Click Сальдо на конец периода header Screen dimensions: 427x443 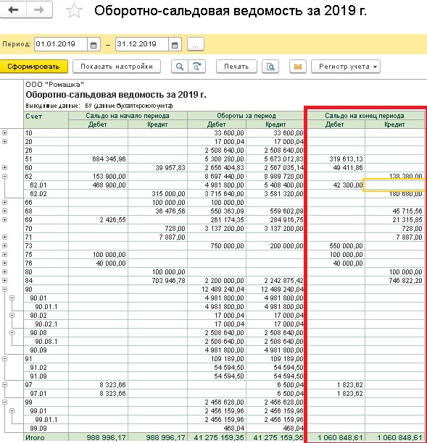pyautogui.click(x=365, y=116)
